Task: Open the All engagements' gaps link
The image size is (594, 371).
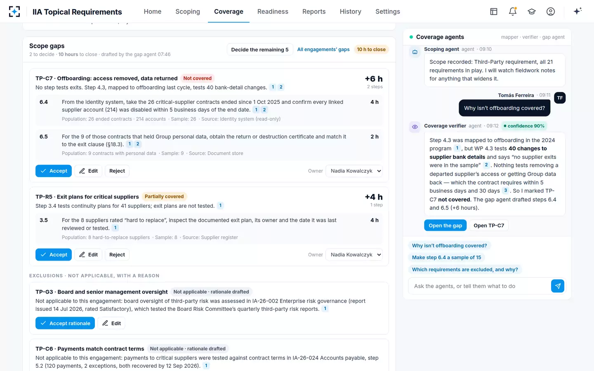Action: tap(323, 49)
